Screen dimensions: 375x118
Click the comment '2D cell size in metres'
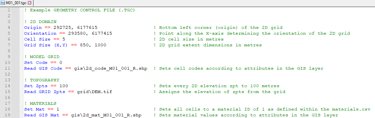[191, 39]
